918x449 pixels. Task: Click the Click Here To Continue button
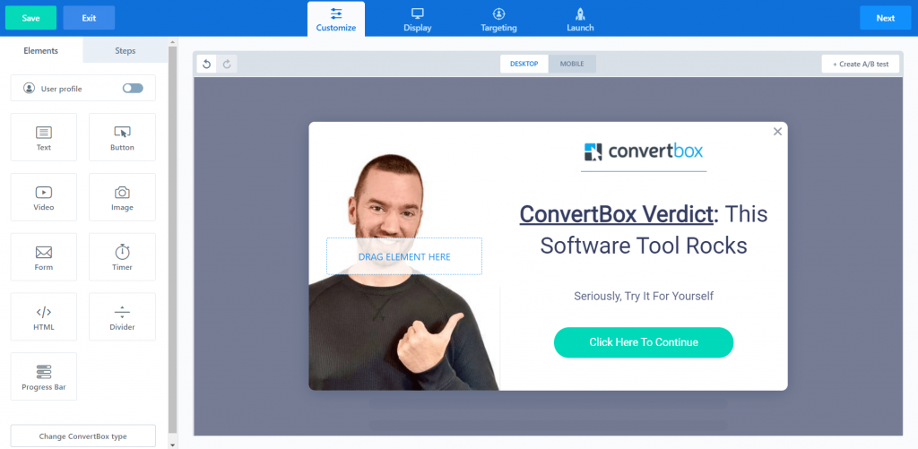click(644, 342)
